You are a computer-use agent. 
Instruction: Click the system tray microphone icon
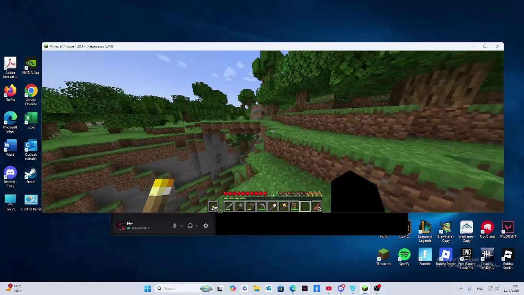pyautogui.click(x=470, y=288)
